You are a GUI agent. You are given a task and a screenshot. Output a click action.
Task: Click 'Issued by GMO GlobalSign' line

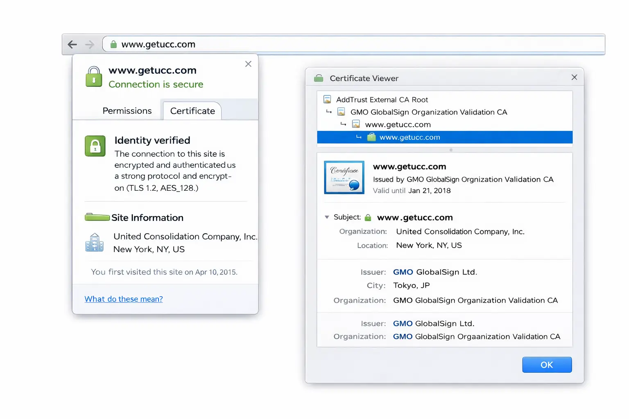click(463, 179)
